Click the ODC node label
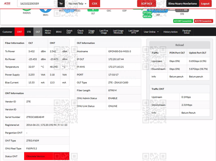216x161 pixels. [109, 11]
